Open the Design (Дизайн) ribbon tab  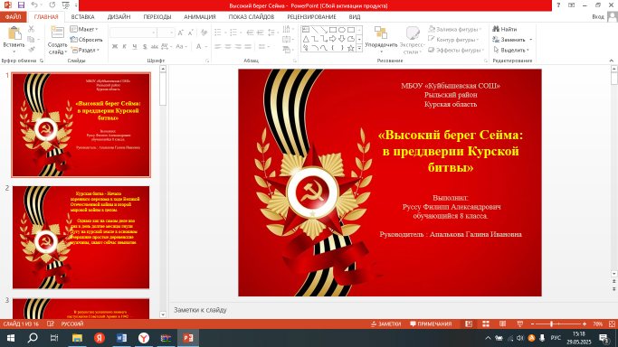(x=119, y=17)
